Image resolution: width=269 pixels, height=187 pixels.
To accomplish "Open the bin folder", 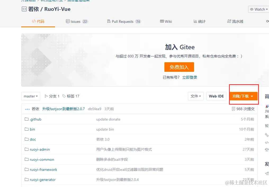I will pos(32,129).
